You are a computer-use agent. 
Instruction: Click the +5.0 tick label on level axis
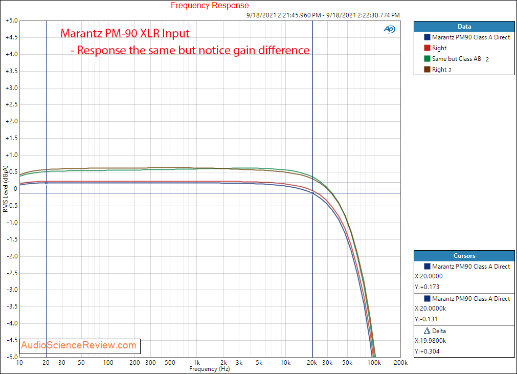(12, 20)
